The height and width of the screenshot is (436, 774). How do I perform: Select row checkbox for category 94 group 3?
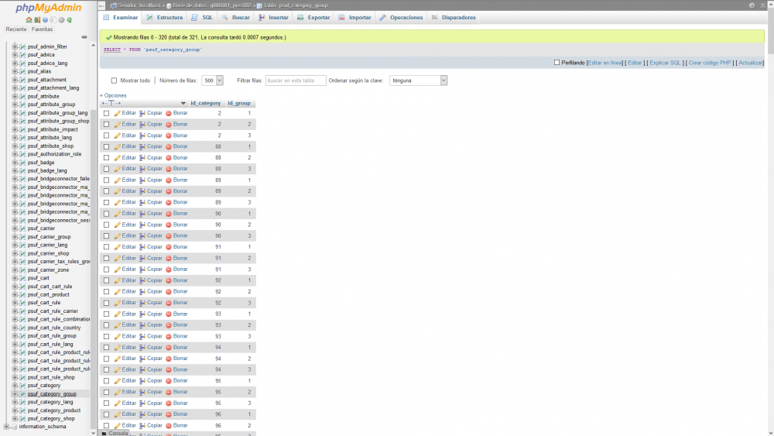tap(106, 370)
